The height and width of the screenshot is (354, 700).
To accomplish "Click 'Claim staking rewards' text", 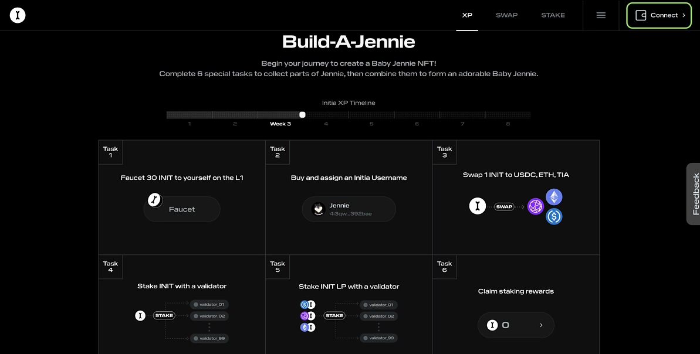I will (516, 291).
